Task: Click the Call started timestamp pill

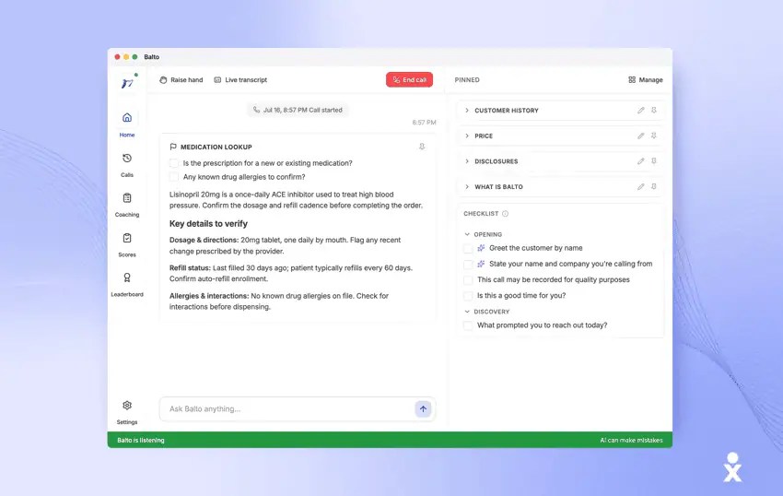Action: tap(298, 110)
